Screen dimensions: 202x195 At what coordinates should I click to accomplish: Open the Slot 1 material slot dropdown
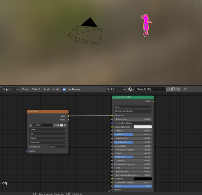point(116,89)
